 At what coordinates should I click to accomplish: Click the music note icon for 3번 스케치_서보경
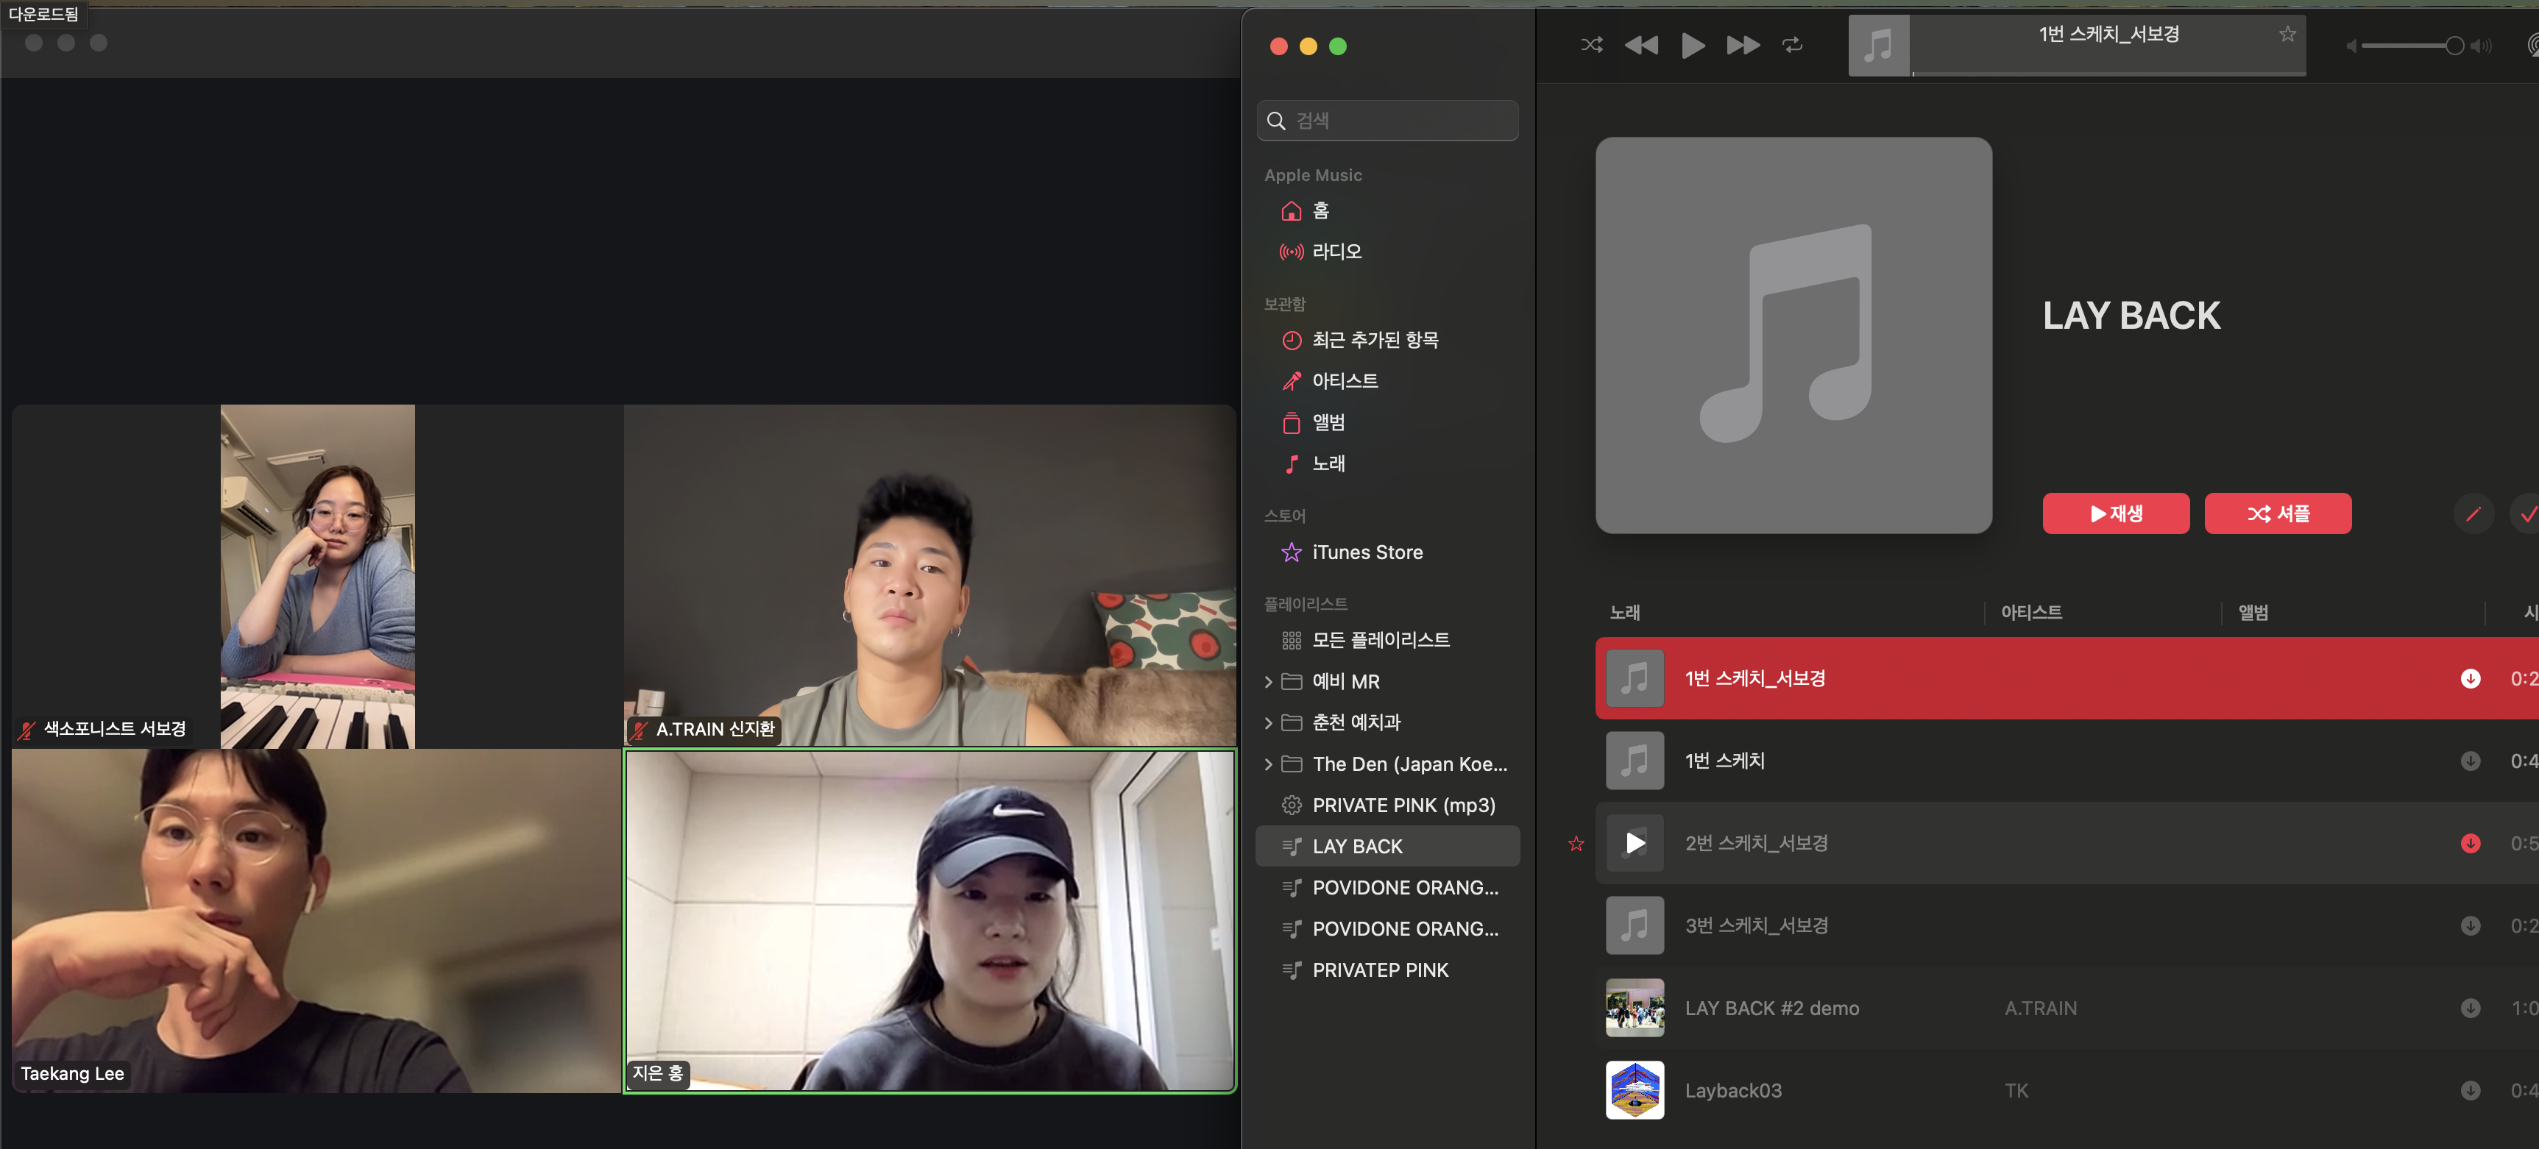(1635, 926)
